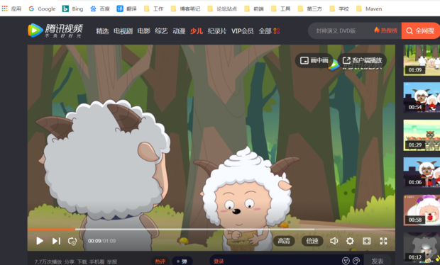Open the 工具 bookmarks folder
Image resolution: width=440 pixels, height=265 pixels.
coord(280,9)
